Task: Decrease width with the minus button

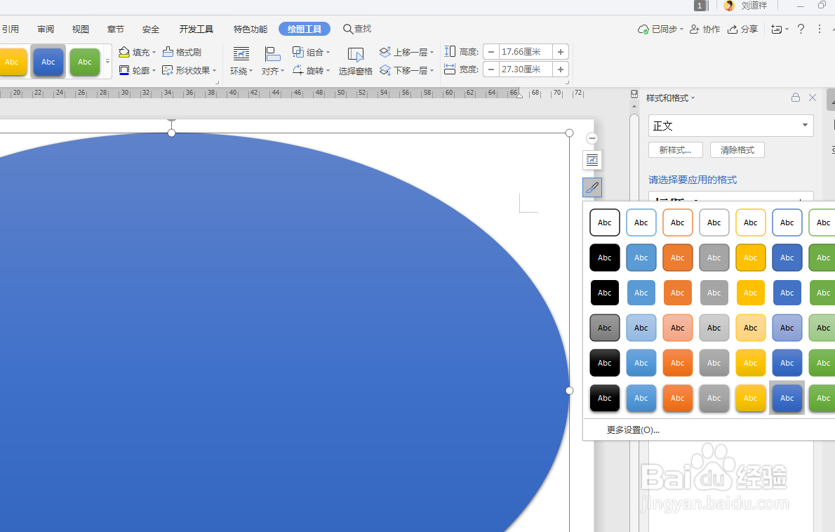Action: pos(491,69)
